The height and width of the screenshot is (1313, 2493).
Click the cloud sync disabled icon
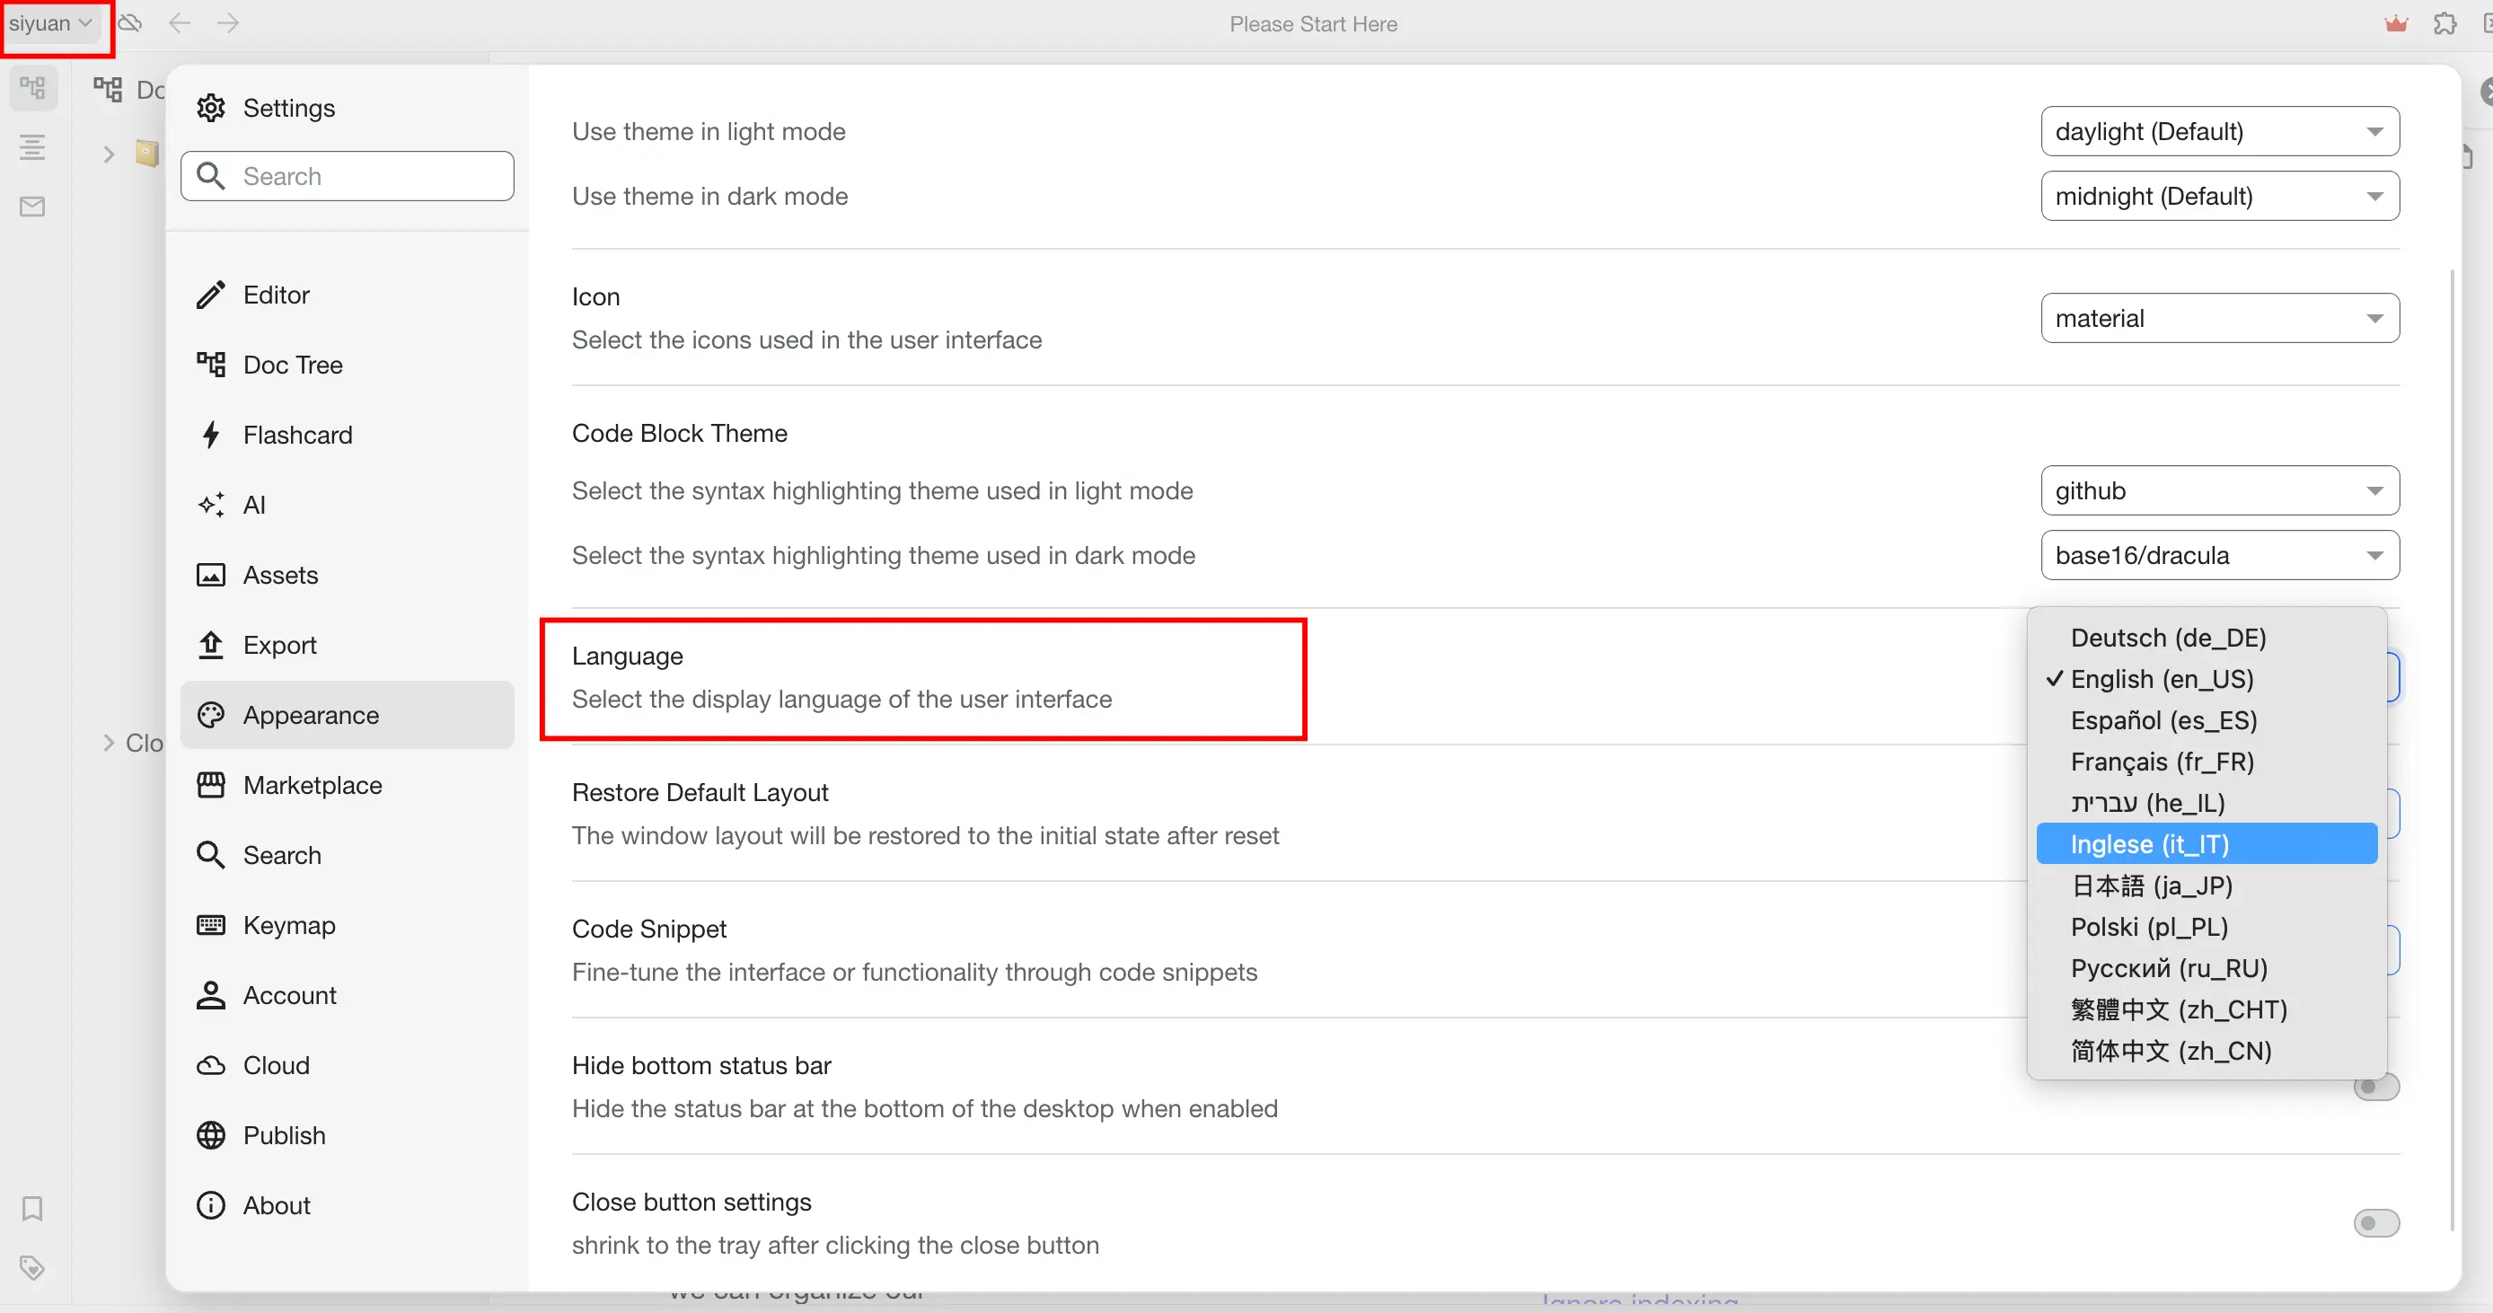pos(130,23)
